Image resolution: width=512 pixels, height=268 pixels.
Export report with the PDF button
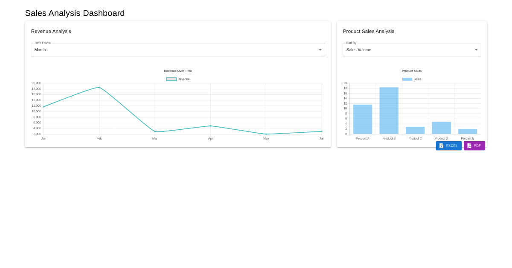click(x=474, y=145)
